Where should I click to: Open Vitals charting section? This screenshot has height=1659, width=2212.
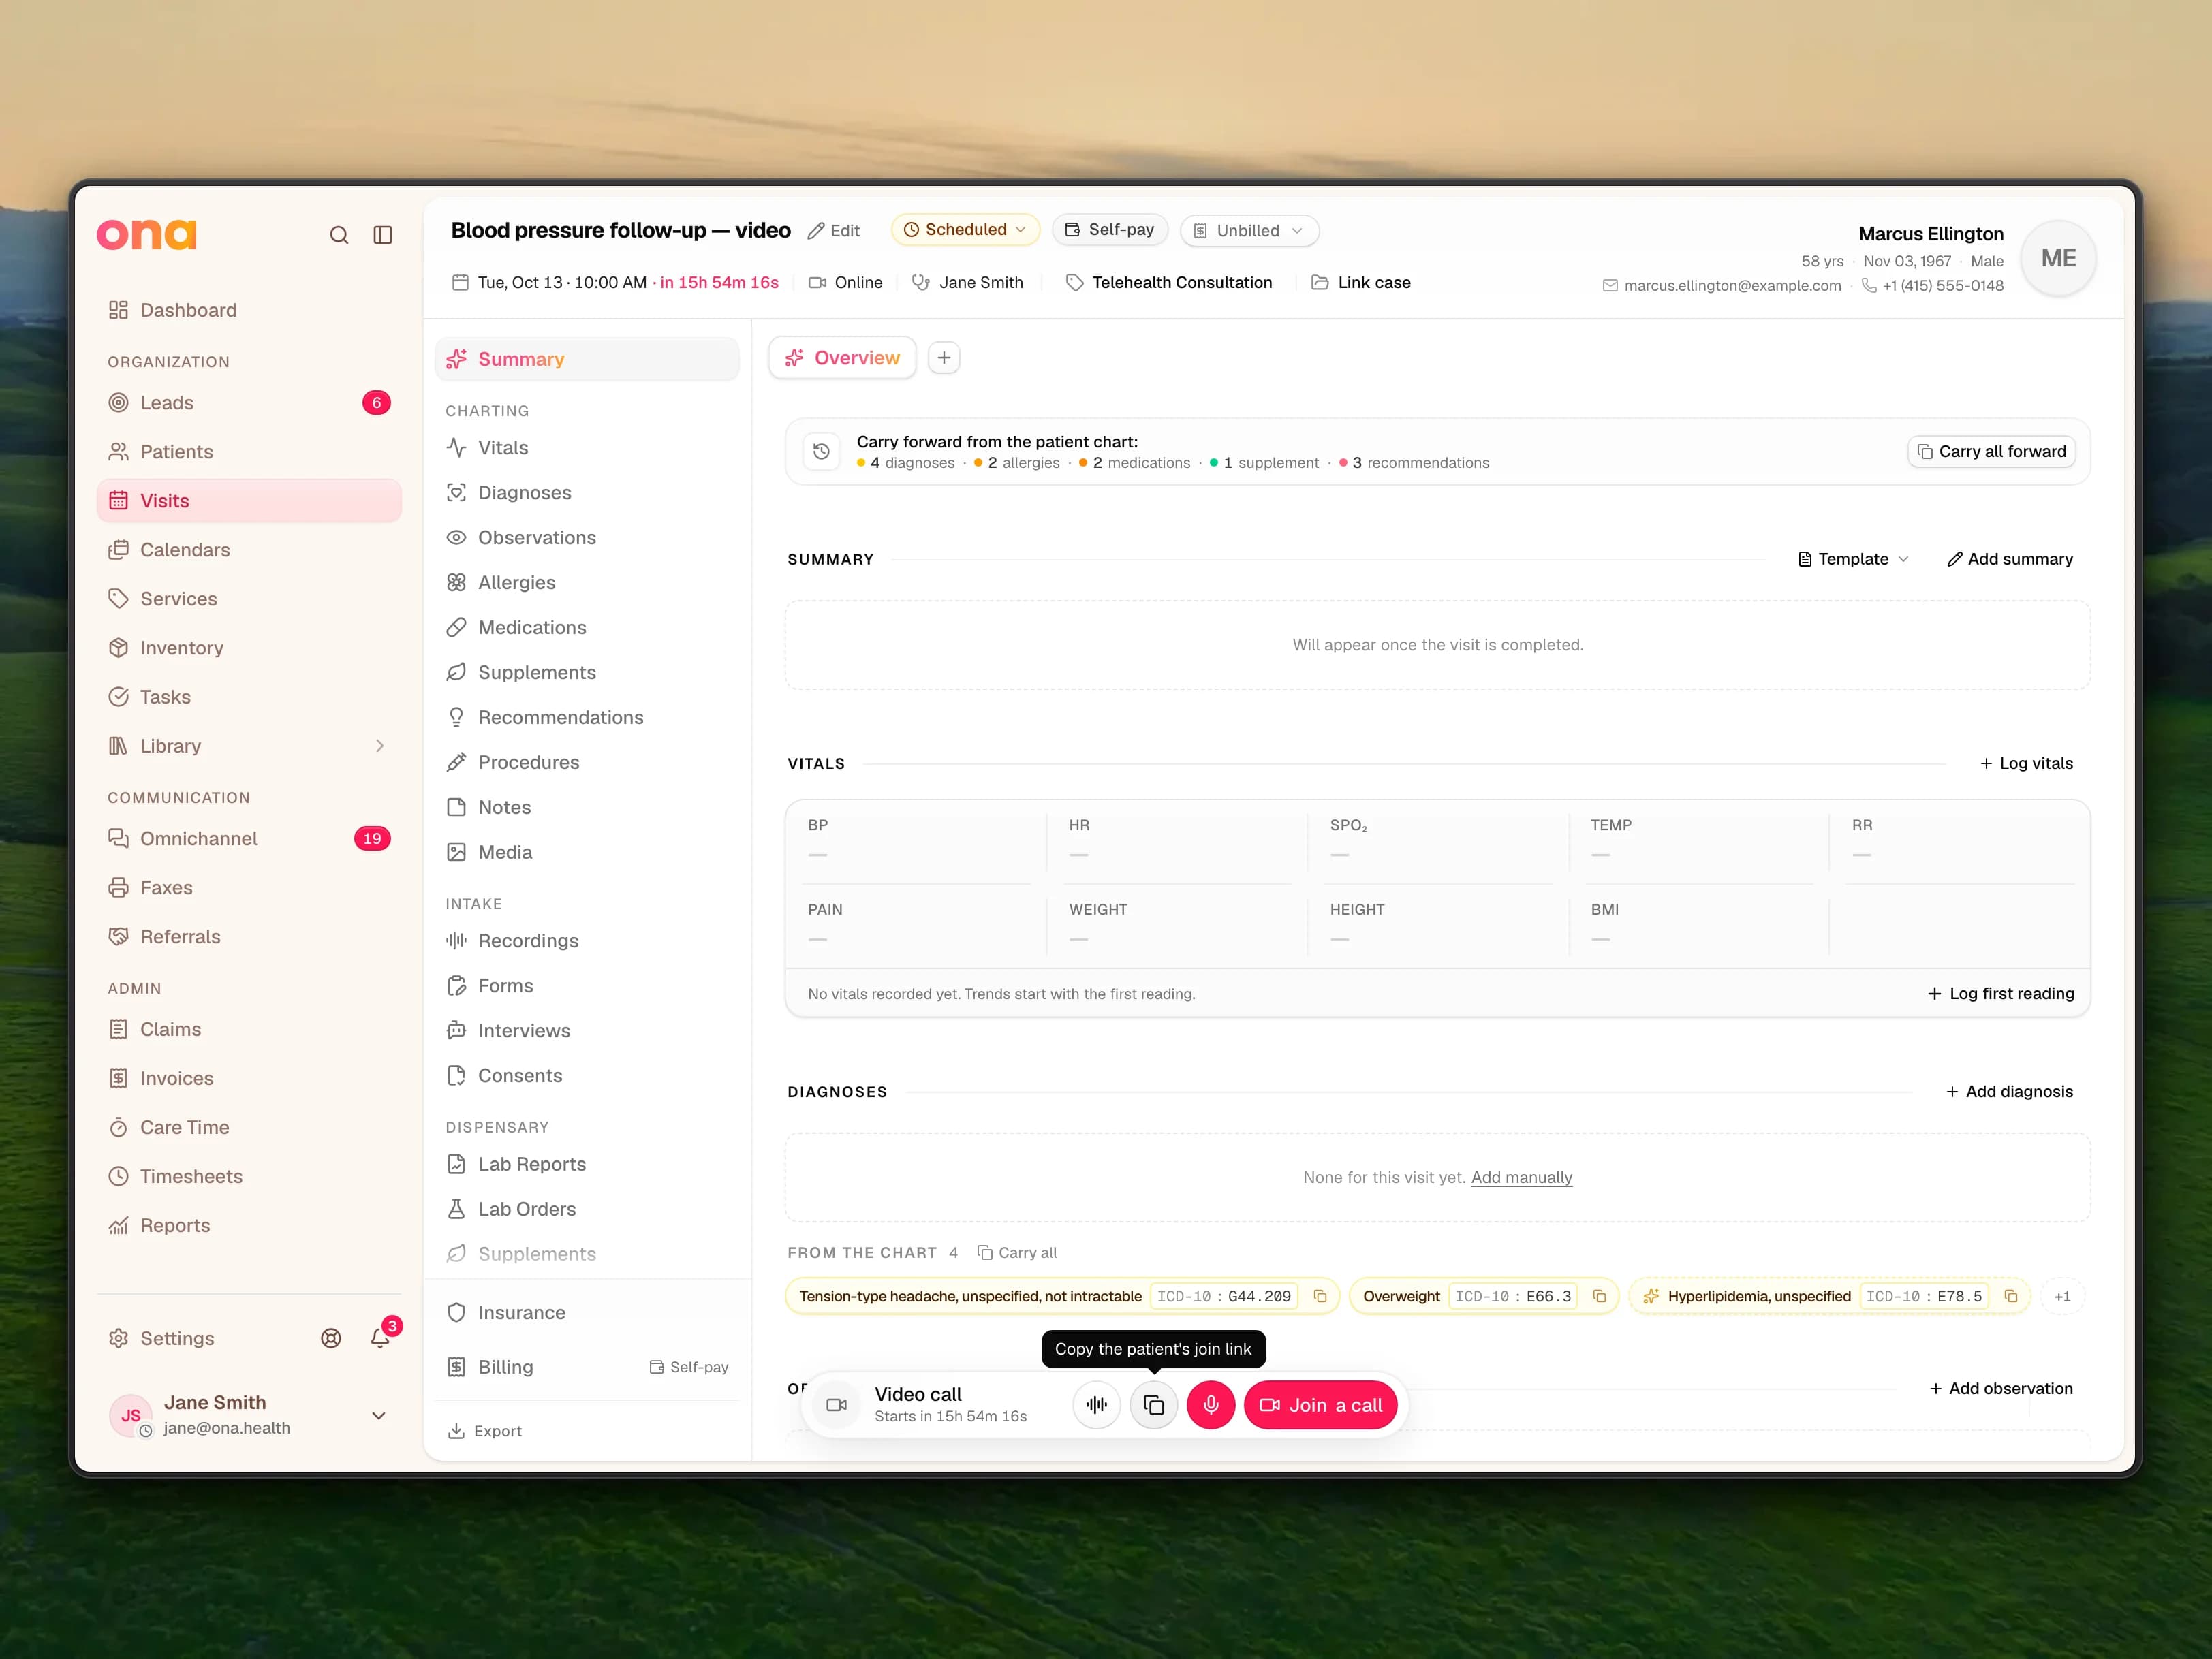[x=587, y=447]
